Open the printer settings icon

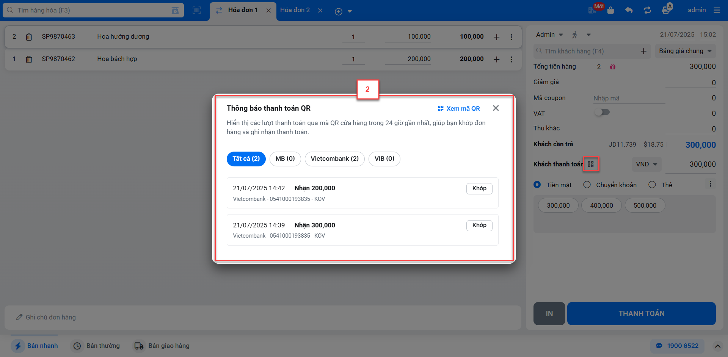(666, 10)
